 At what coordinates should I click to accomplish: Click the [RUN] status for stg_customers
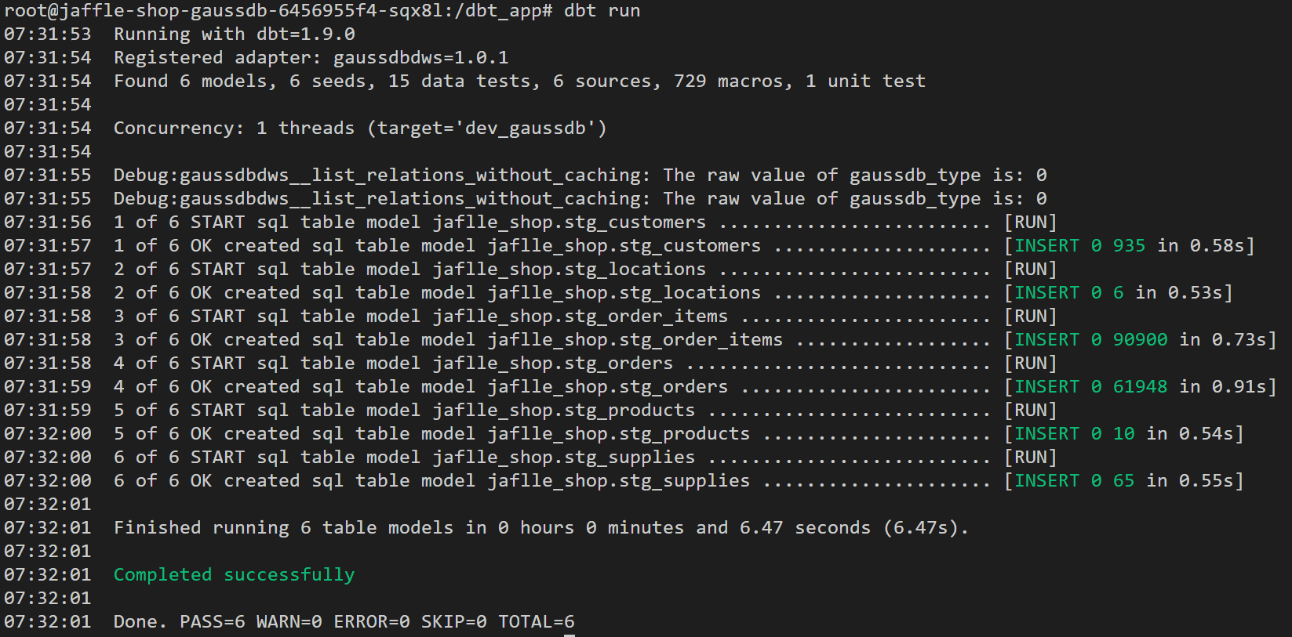click(x=1030, y=223)
